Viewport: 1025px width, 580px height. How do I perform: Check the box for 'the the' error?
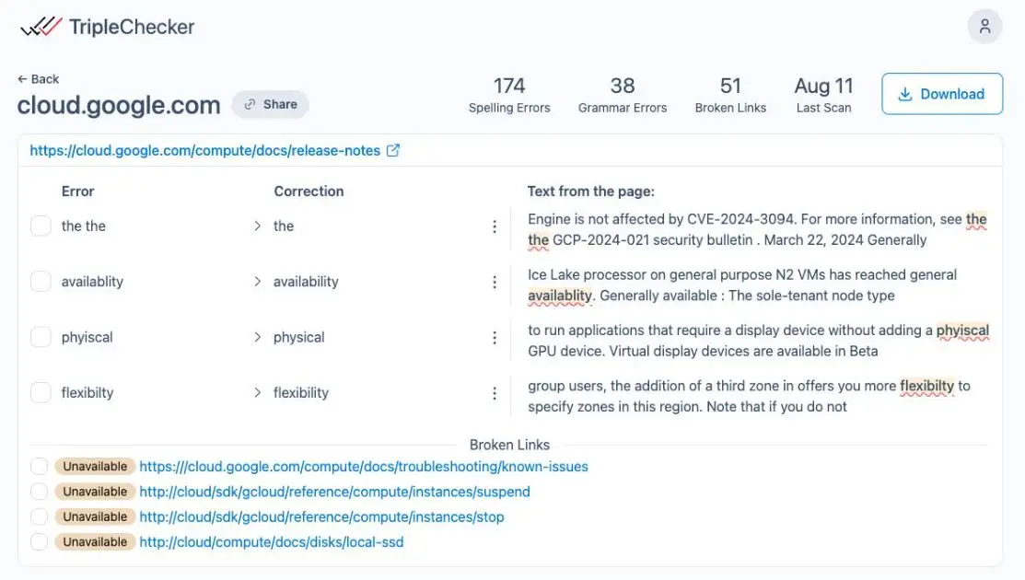tap(41, 226)
